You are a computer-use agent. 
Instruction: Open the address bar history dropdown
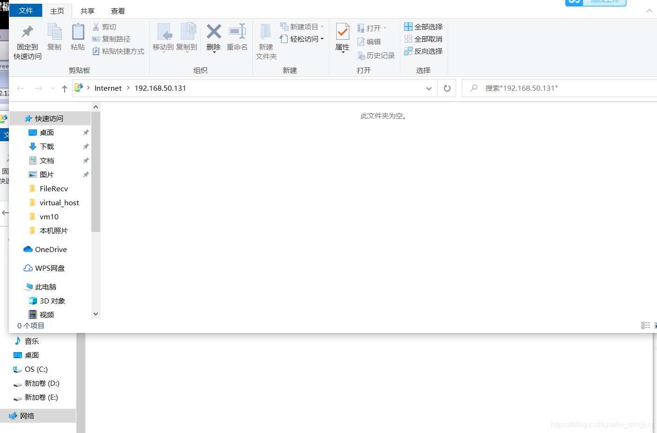[x=428, y=88]
